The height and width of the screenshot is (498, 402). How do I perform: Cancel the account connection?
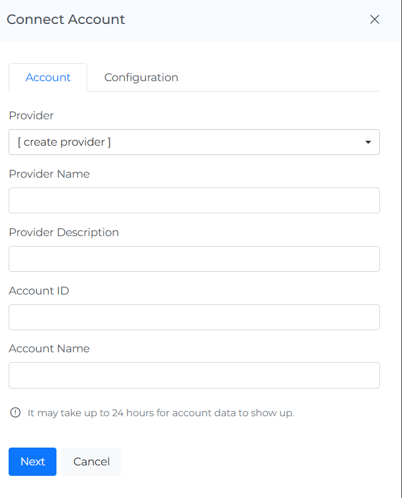[x=91, y=462]
